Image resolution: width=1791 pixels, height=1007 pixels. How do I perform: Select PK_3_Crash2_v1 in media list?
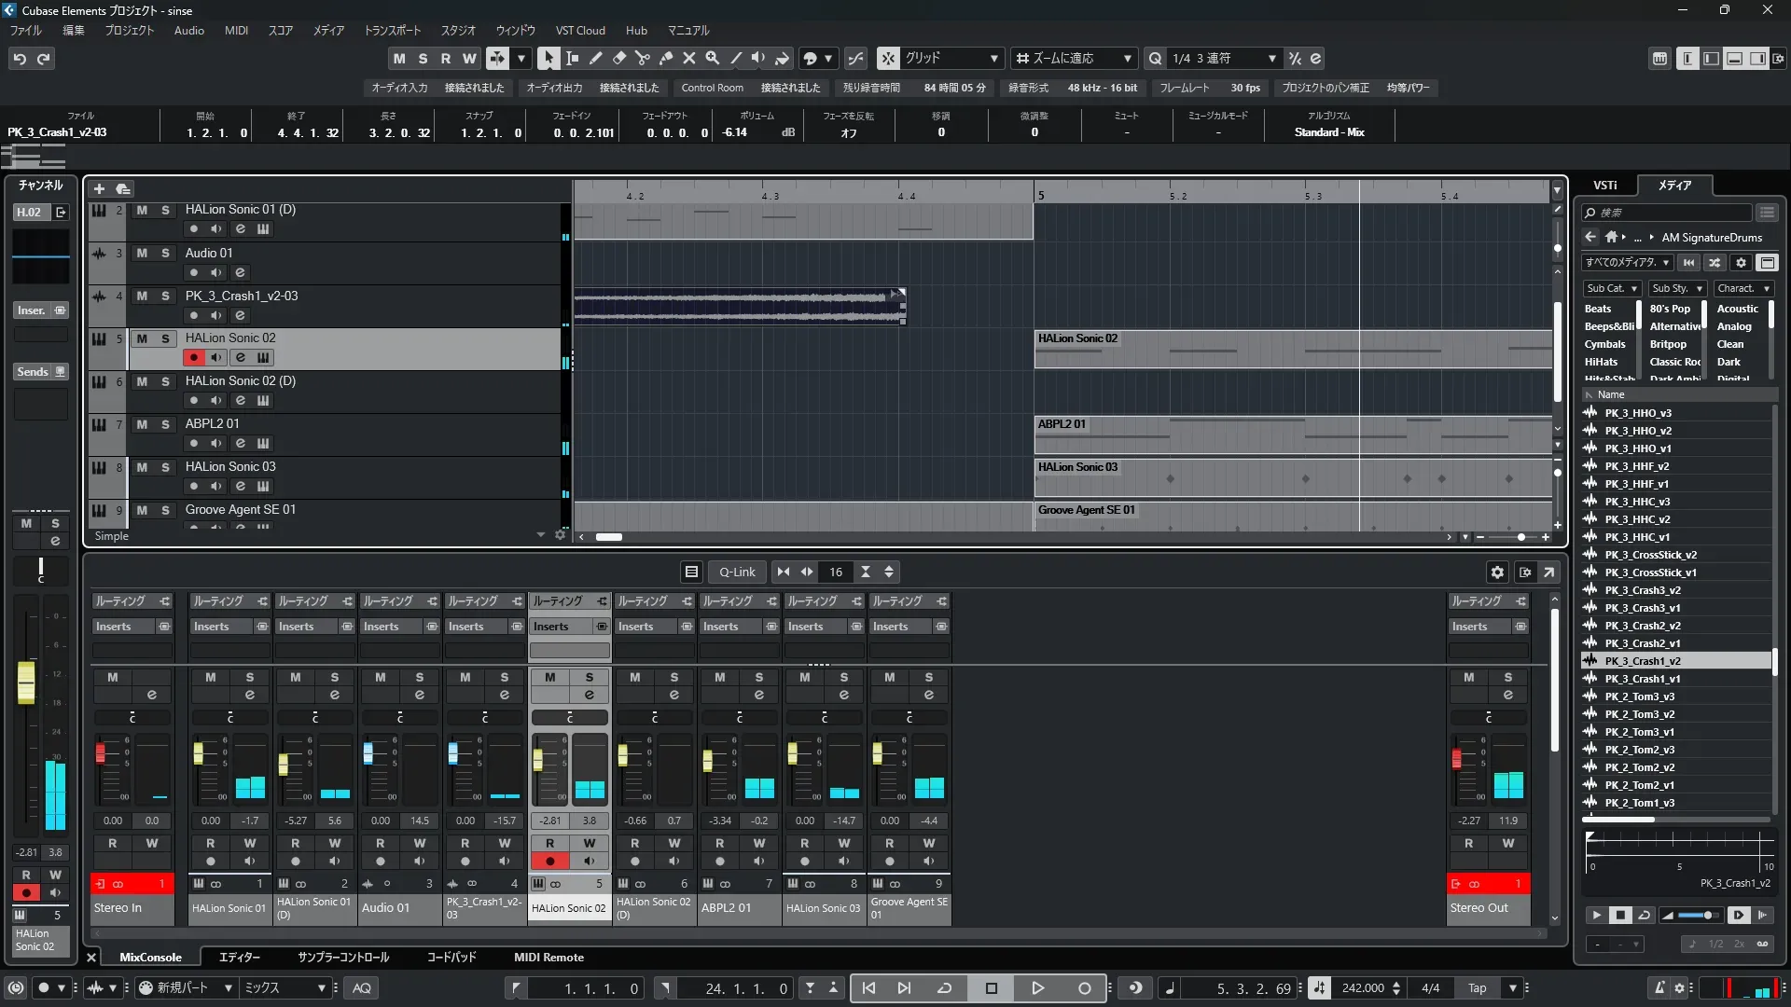pos(1642,643)
